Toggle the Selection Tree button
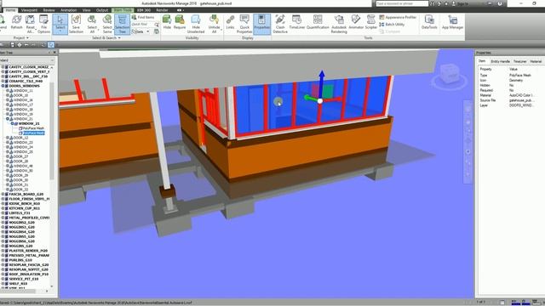Image resolution: width=545 pixels, height=306 pixels. [x=122, y=24]
